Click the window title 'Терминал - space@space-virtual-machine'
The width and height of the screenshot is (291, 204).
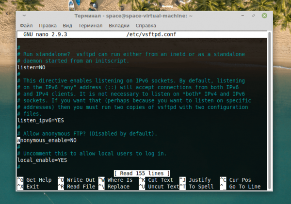click(133, 16)
